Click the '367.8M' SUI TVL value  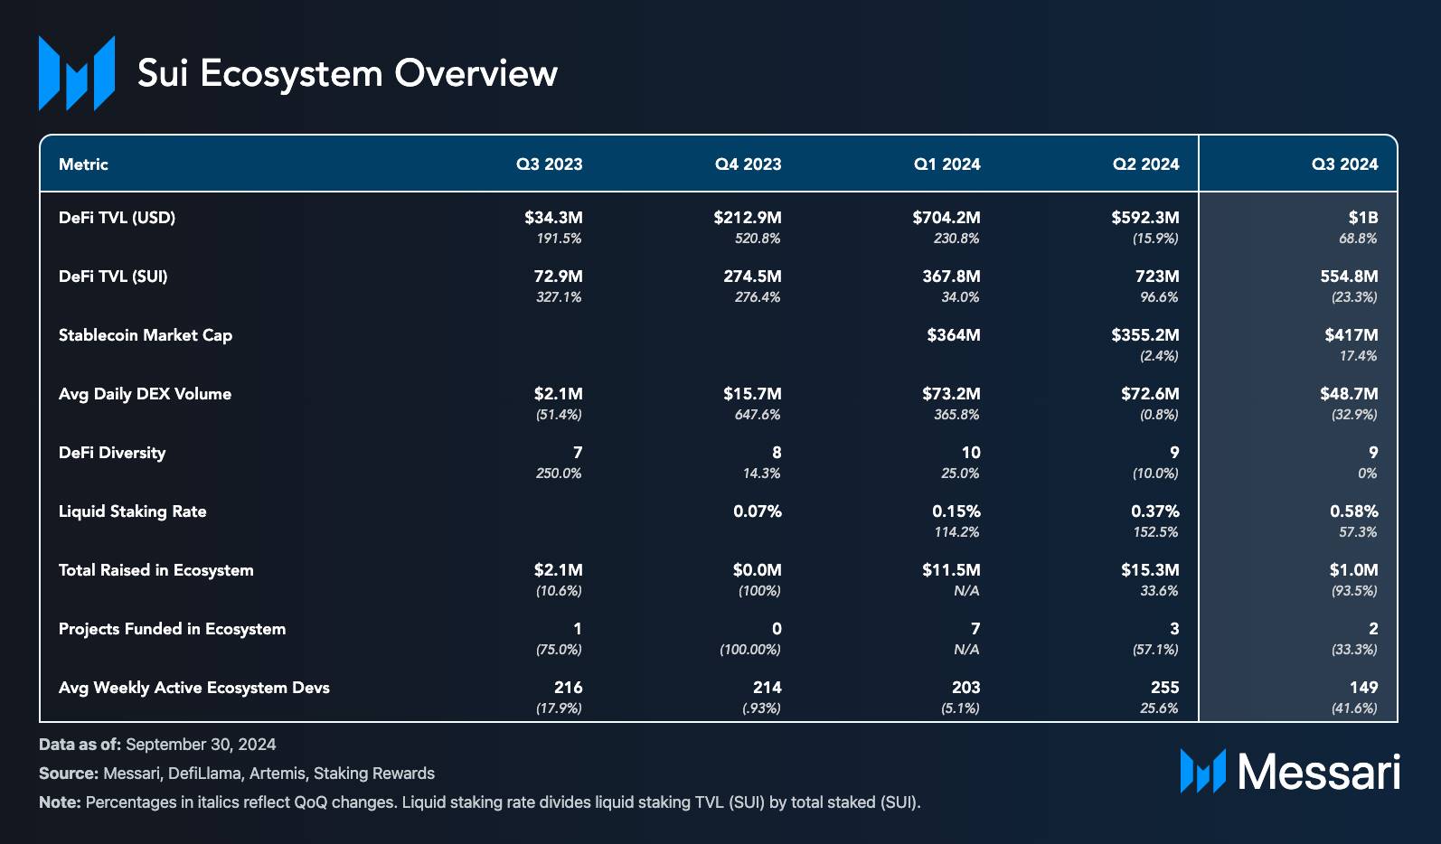point(951,277)
